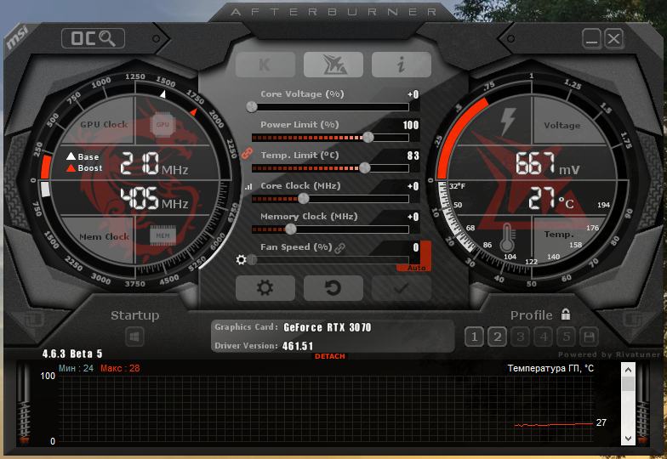Click the GPU temperature graph area
The image size is (667, 459).
click(x=325, y=408)
